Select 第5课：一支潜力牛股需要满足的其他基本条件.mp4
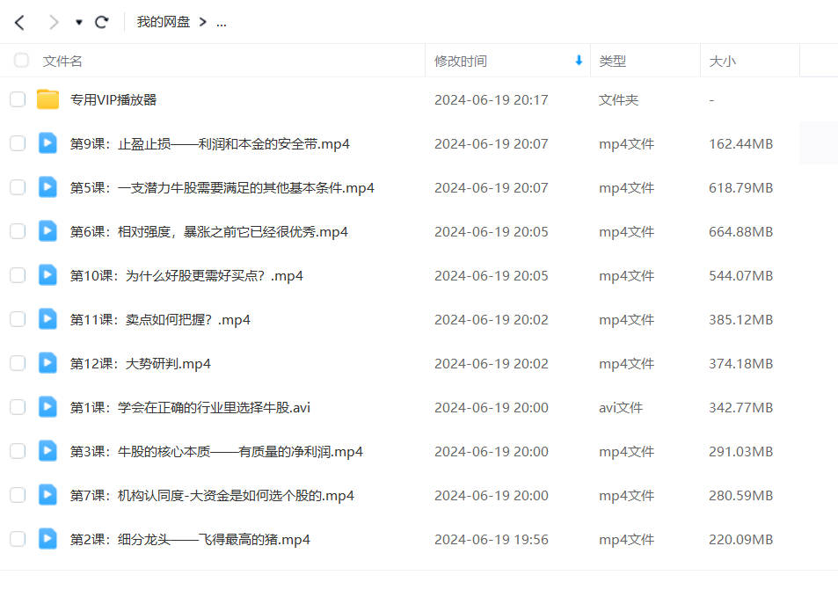838x597 pixels. pos(222,187)
